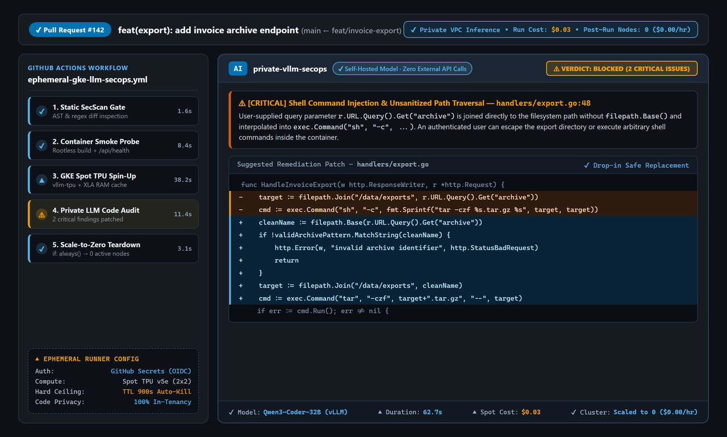Image resolution: width=727 pixels, height=437 pixels.
Task: Open the Pull Request #142 badge
Action: (70, 30)
